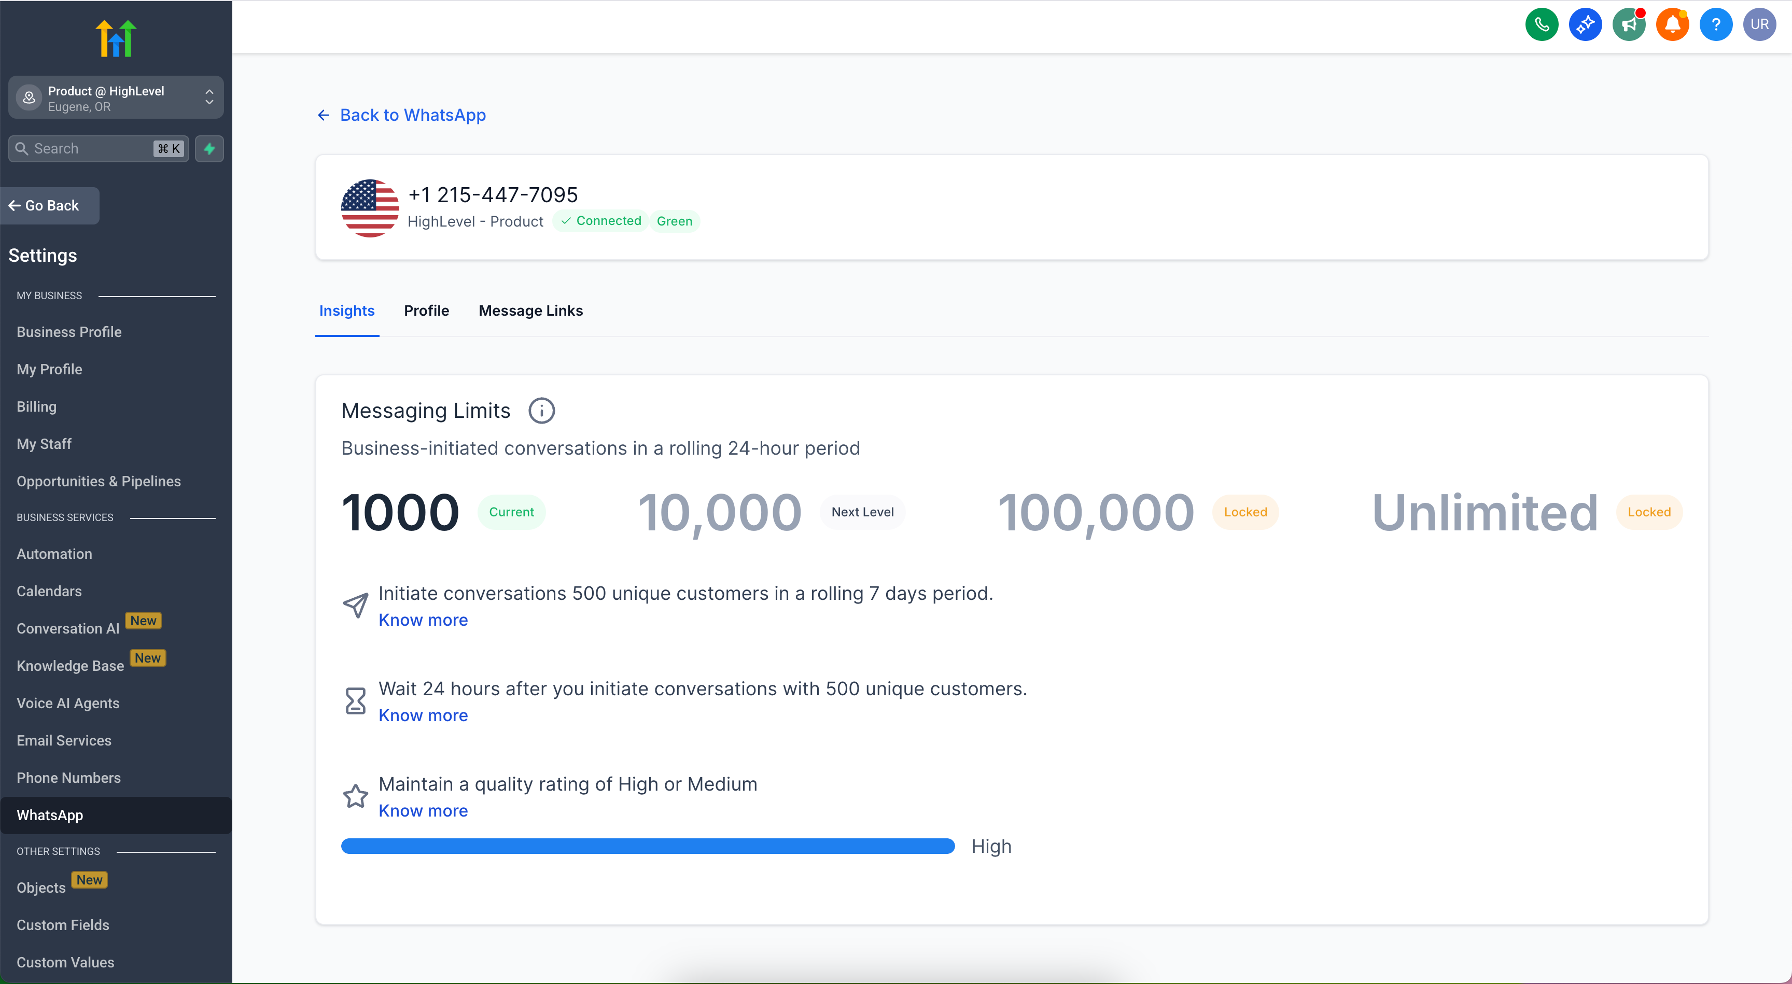Image resolution: width=1792 pixels, height=984 pixels.
Task: Click Know more under Wait 24 hours
Action: click(423, 715)
